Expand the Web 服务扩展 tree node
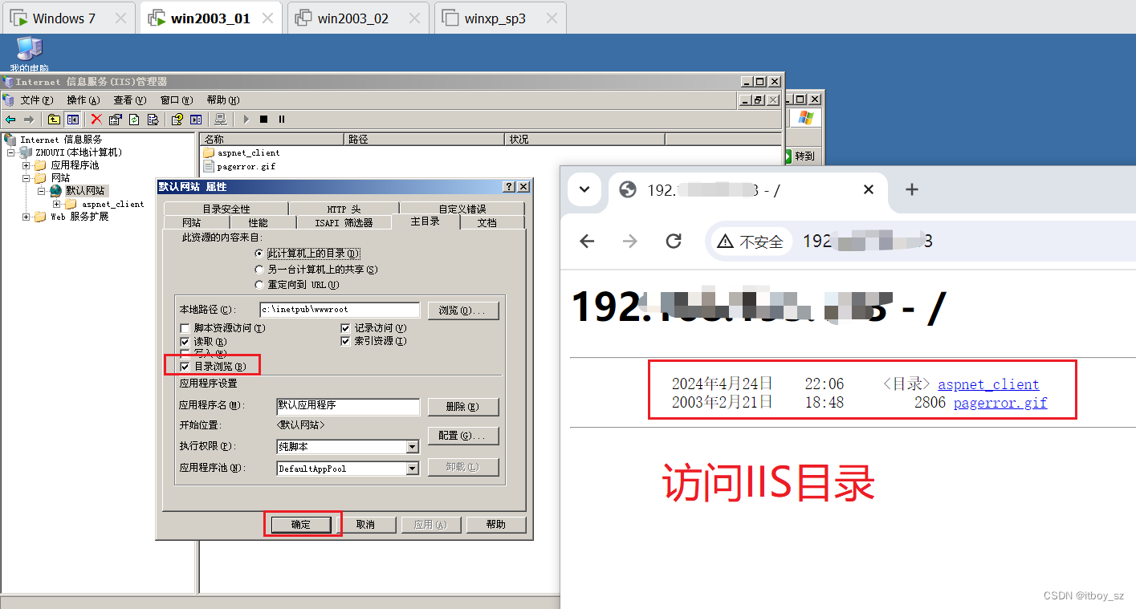The image size is (1136, 609). [26, 217]
